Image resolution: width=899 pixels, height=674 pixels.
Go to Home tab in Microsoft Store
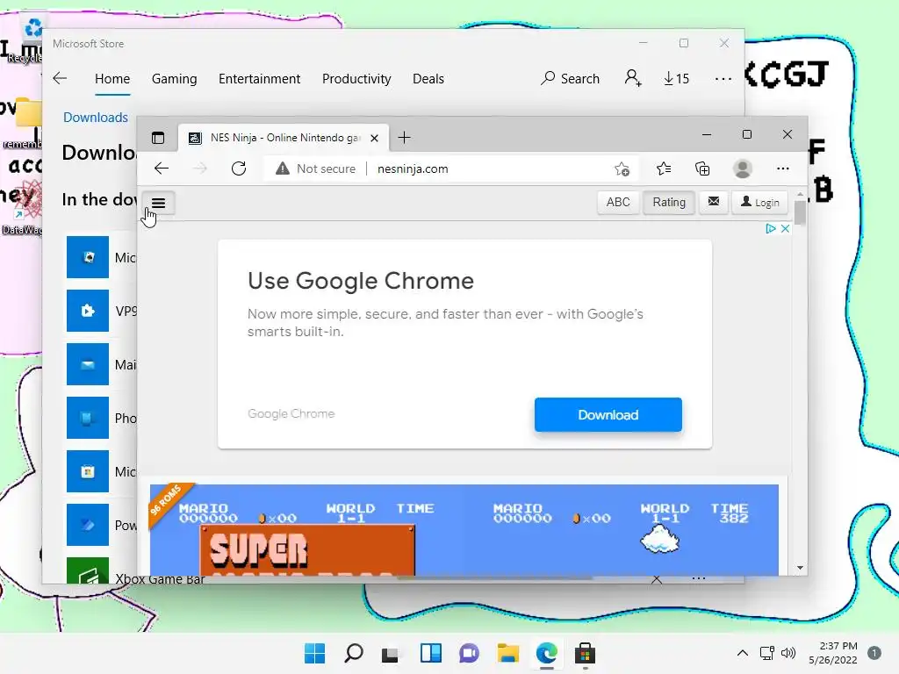pos(112,78)
